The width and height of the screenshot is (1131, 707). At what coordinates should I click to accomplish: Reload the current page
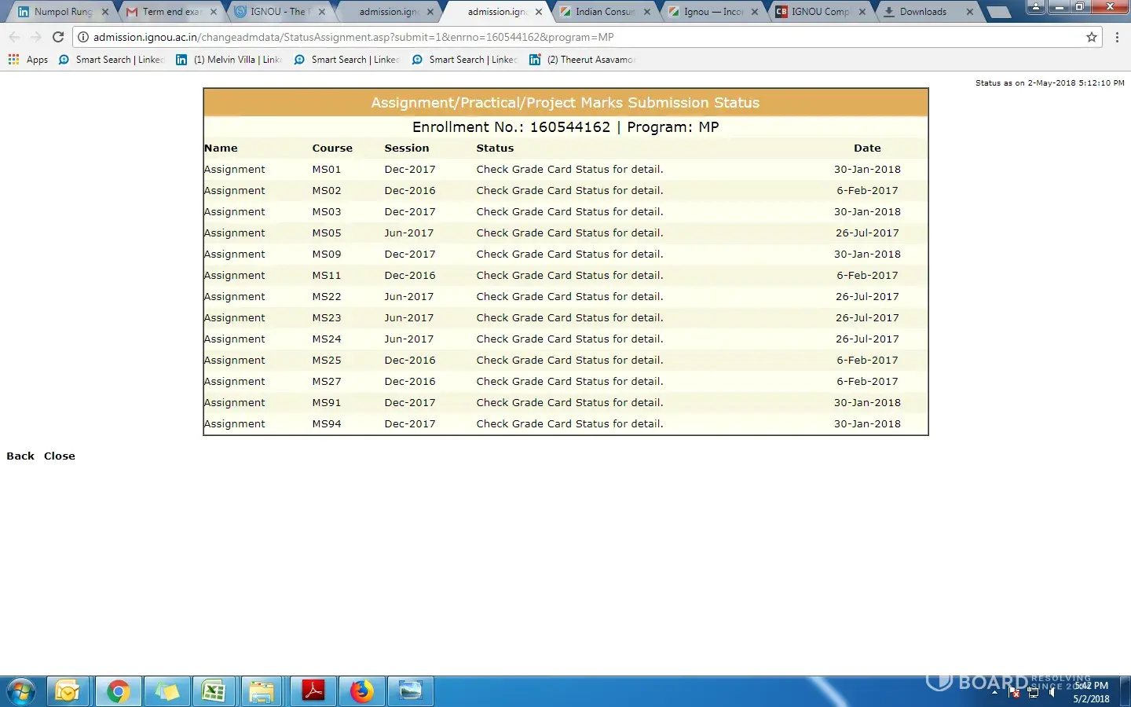[x=57, y=37]
